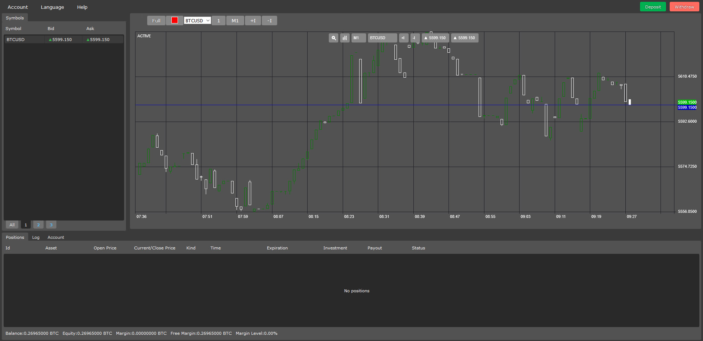The image size is (703, 341).
Task: Switch to the Log tab
Action: [x=36, y=237]
